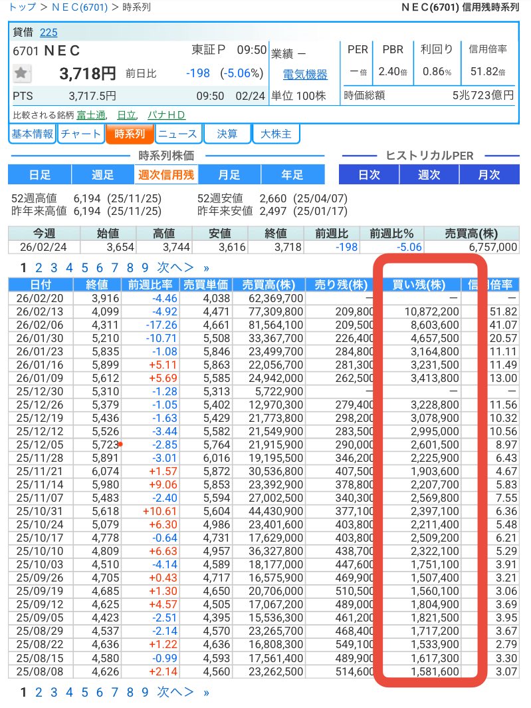Switch to the チャート tab
Screen dimensions: 531x708
(81, 134)
